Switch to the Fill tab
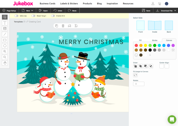The width and height of the screenshot is (178, 126). 140,40
